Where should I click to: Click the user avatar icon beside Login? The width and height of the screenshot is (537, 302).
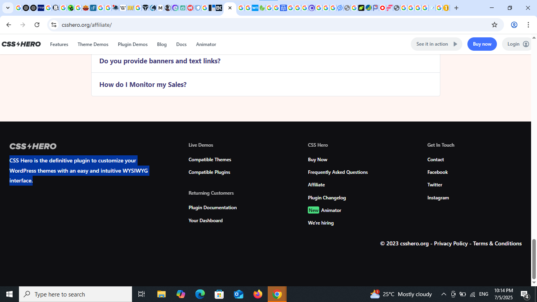click(526, 44)
